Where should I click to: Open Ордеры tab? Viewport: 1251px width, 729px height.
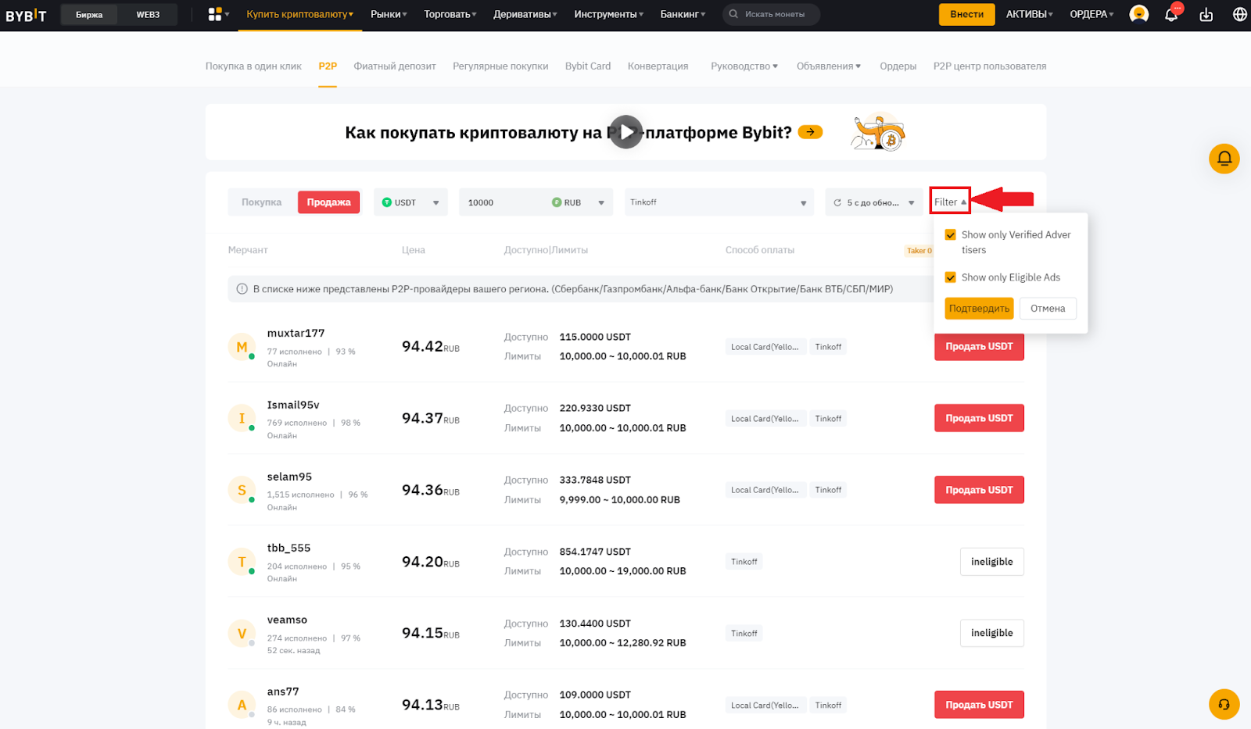tap(898, 66)
